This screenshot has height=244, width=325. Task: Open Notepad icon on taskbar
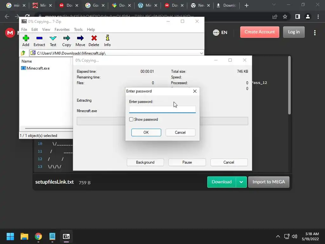pos(52,236)
